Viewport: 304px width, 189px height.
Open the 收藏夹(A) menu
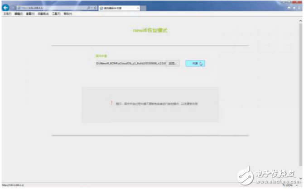[43, 14]
